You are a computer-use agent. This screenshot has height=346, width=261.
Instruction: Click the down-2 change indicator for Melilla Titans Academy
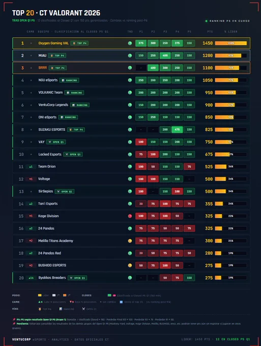(31, 241)
